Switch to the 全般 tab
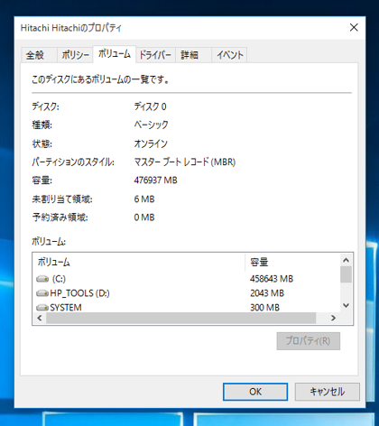Screen dimensions: 379x426 click(39, 55)
